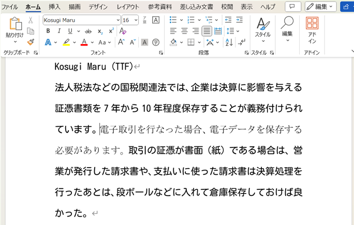Click the Kosugi Maru (TTF) heading text

pos(93,67)
